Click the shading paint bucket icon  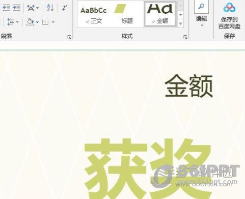pos(30,22)
